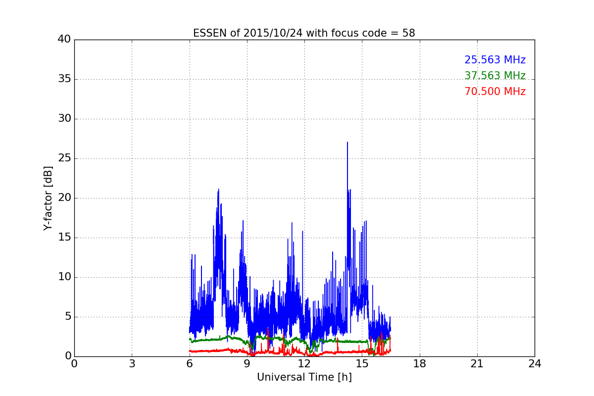The height and width of the screenshot is (396, 594).
Task: Click the y-axis tick label 10
Action: tap(64, 277)
